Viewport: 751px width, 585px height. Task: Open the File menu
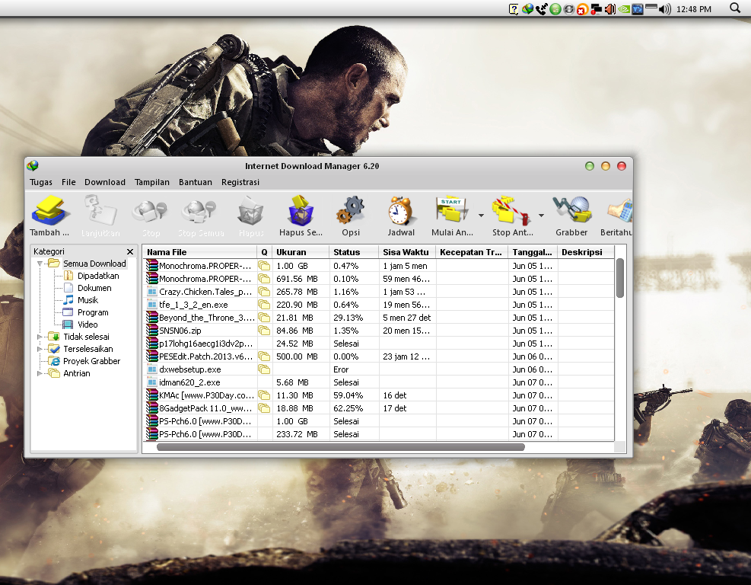pos(68,182)
